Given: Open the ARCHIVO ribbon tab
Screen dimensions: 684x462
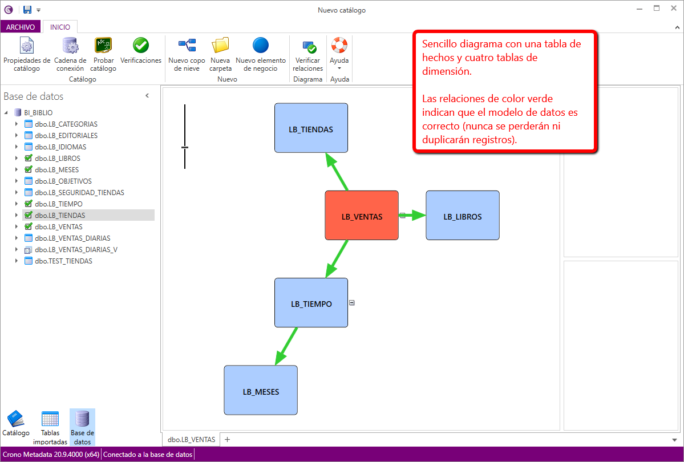Looking at the screenshot, I should 21,27.
